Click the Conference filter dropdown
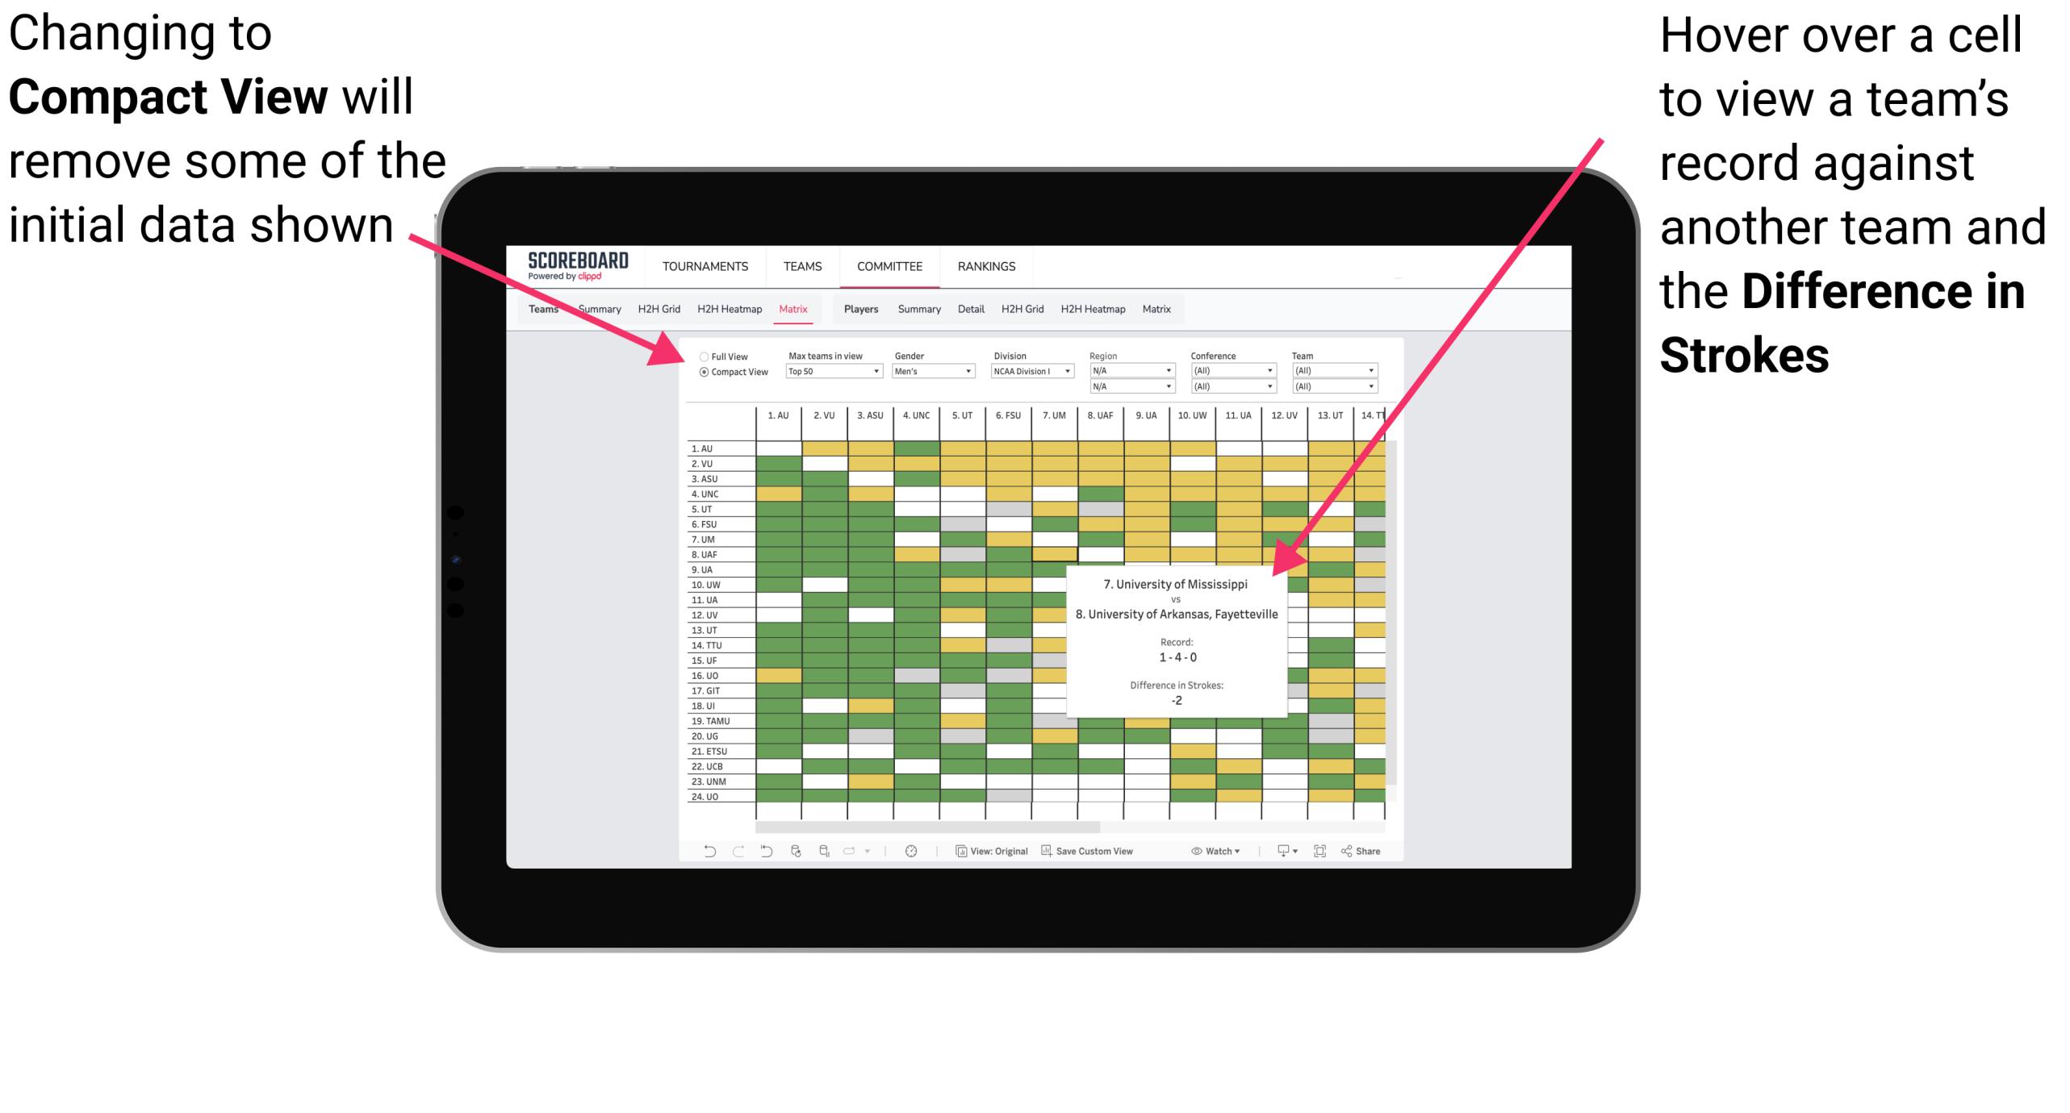 click(1234, 370)
